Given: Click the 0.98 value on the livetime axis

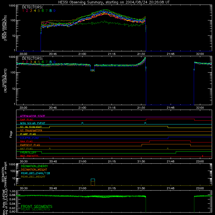Looking at the screenshot, I should click(12, 195).
